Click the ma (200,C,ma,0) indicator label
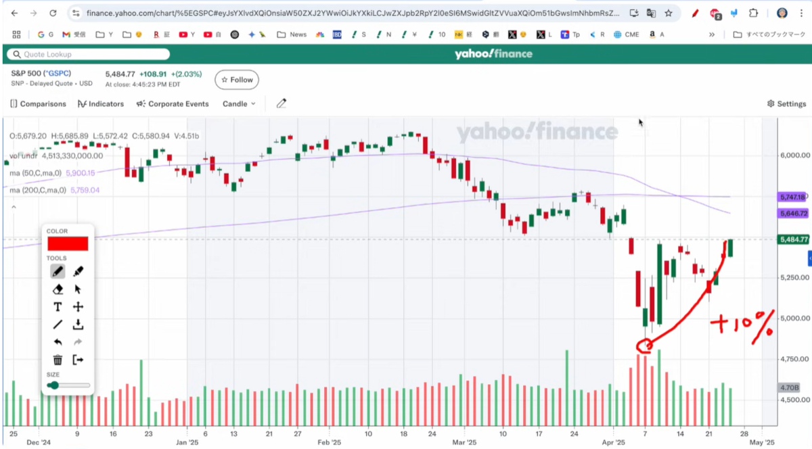This screenshot has width=812, height=449. tap(37, 190)
